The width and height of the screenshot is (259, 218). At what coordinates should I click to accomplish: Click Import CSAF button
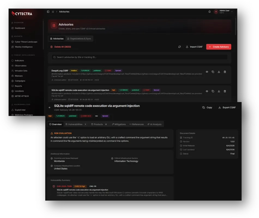click(194, 47)
